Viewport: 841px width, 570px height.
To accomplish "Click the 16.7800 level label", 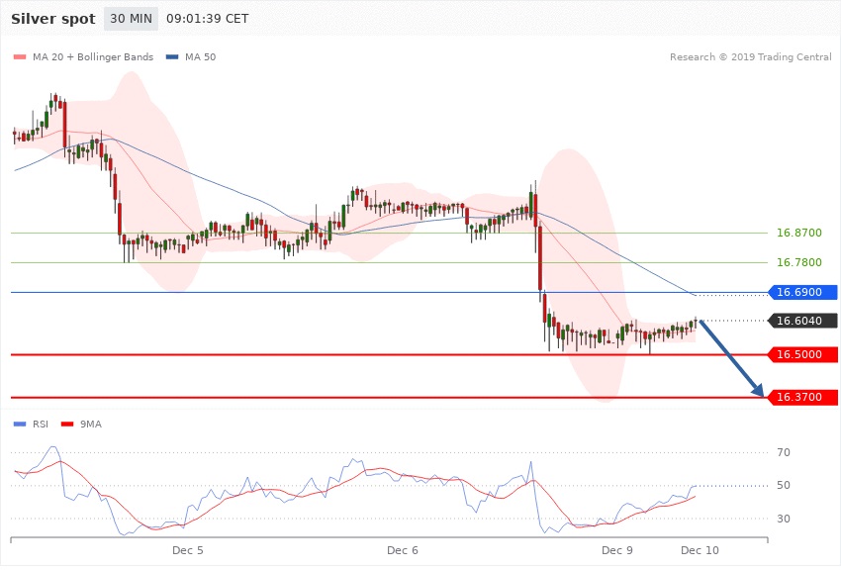I will [799, 262].
